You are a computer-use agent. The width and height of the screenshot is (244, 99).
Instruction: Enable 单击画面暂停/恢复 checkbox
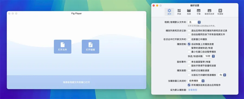(x=189, y=62)
